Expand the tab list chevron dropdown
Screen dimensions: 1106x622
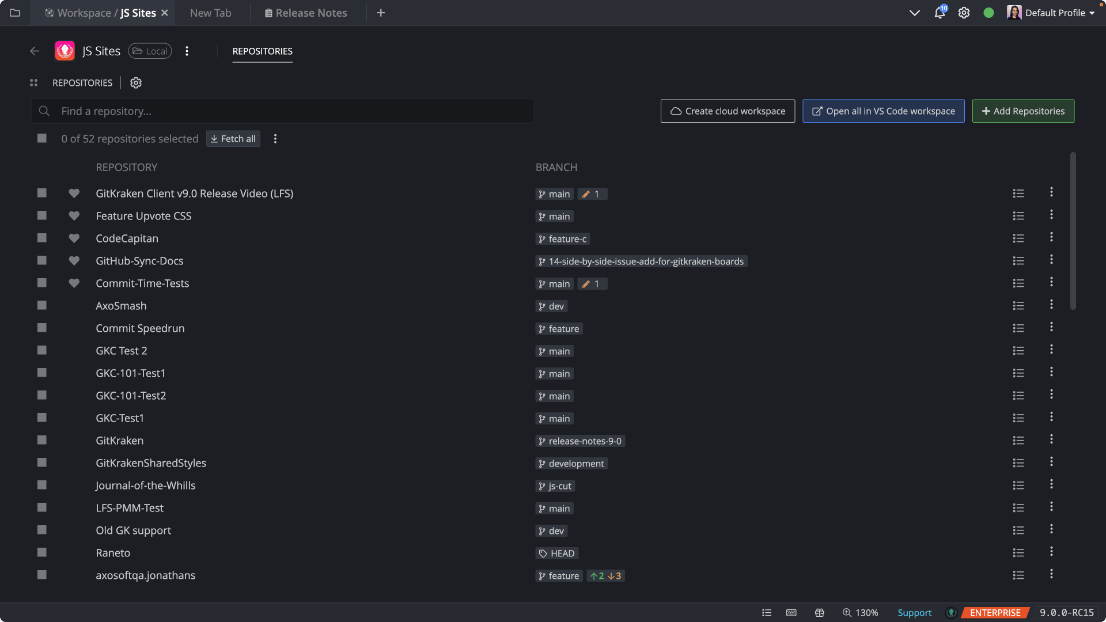[x=914, y=13]
